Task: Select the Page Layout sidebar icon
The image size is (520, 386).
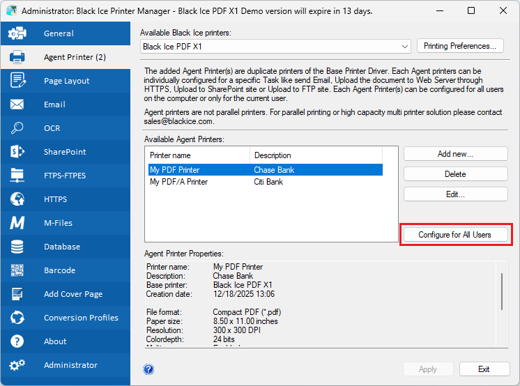Action: point(17,81)
